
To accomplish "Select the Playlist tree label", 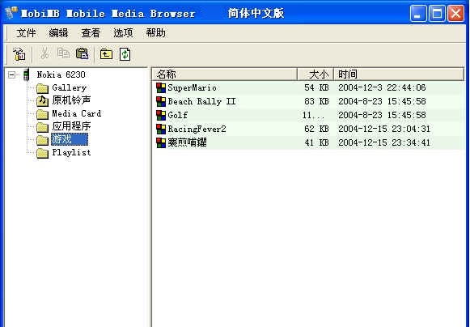I will pyautogui.click(x=71, y=153).
